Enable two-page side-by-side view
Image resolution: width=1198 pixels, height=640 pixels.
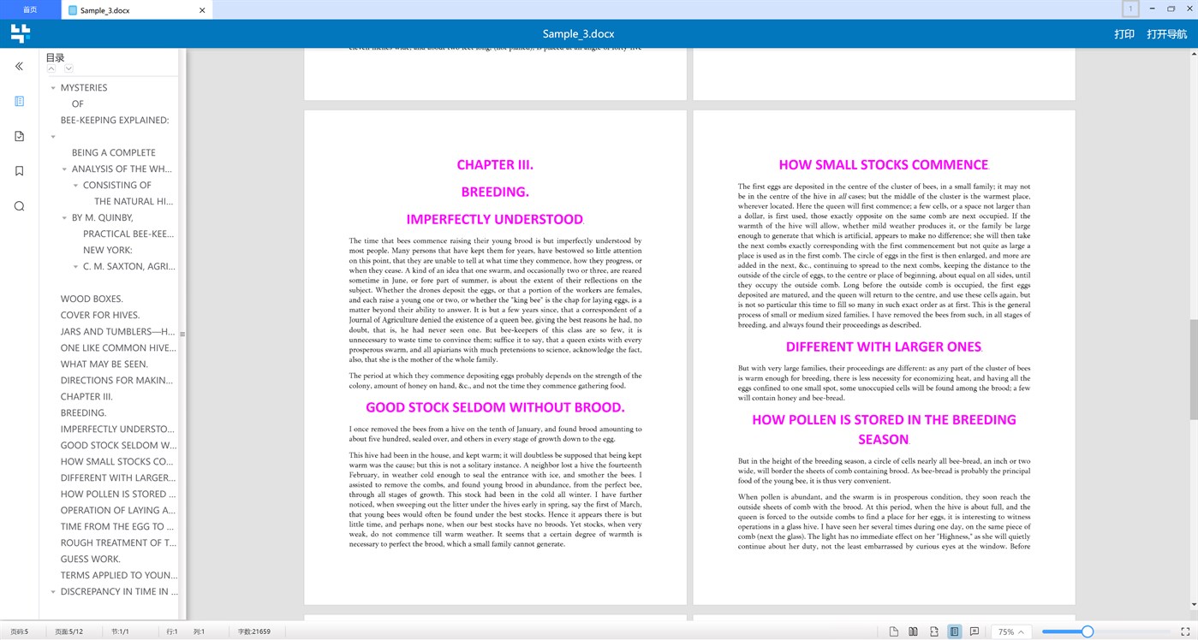click(913, 631)
